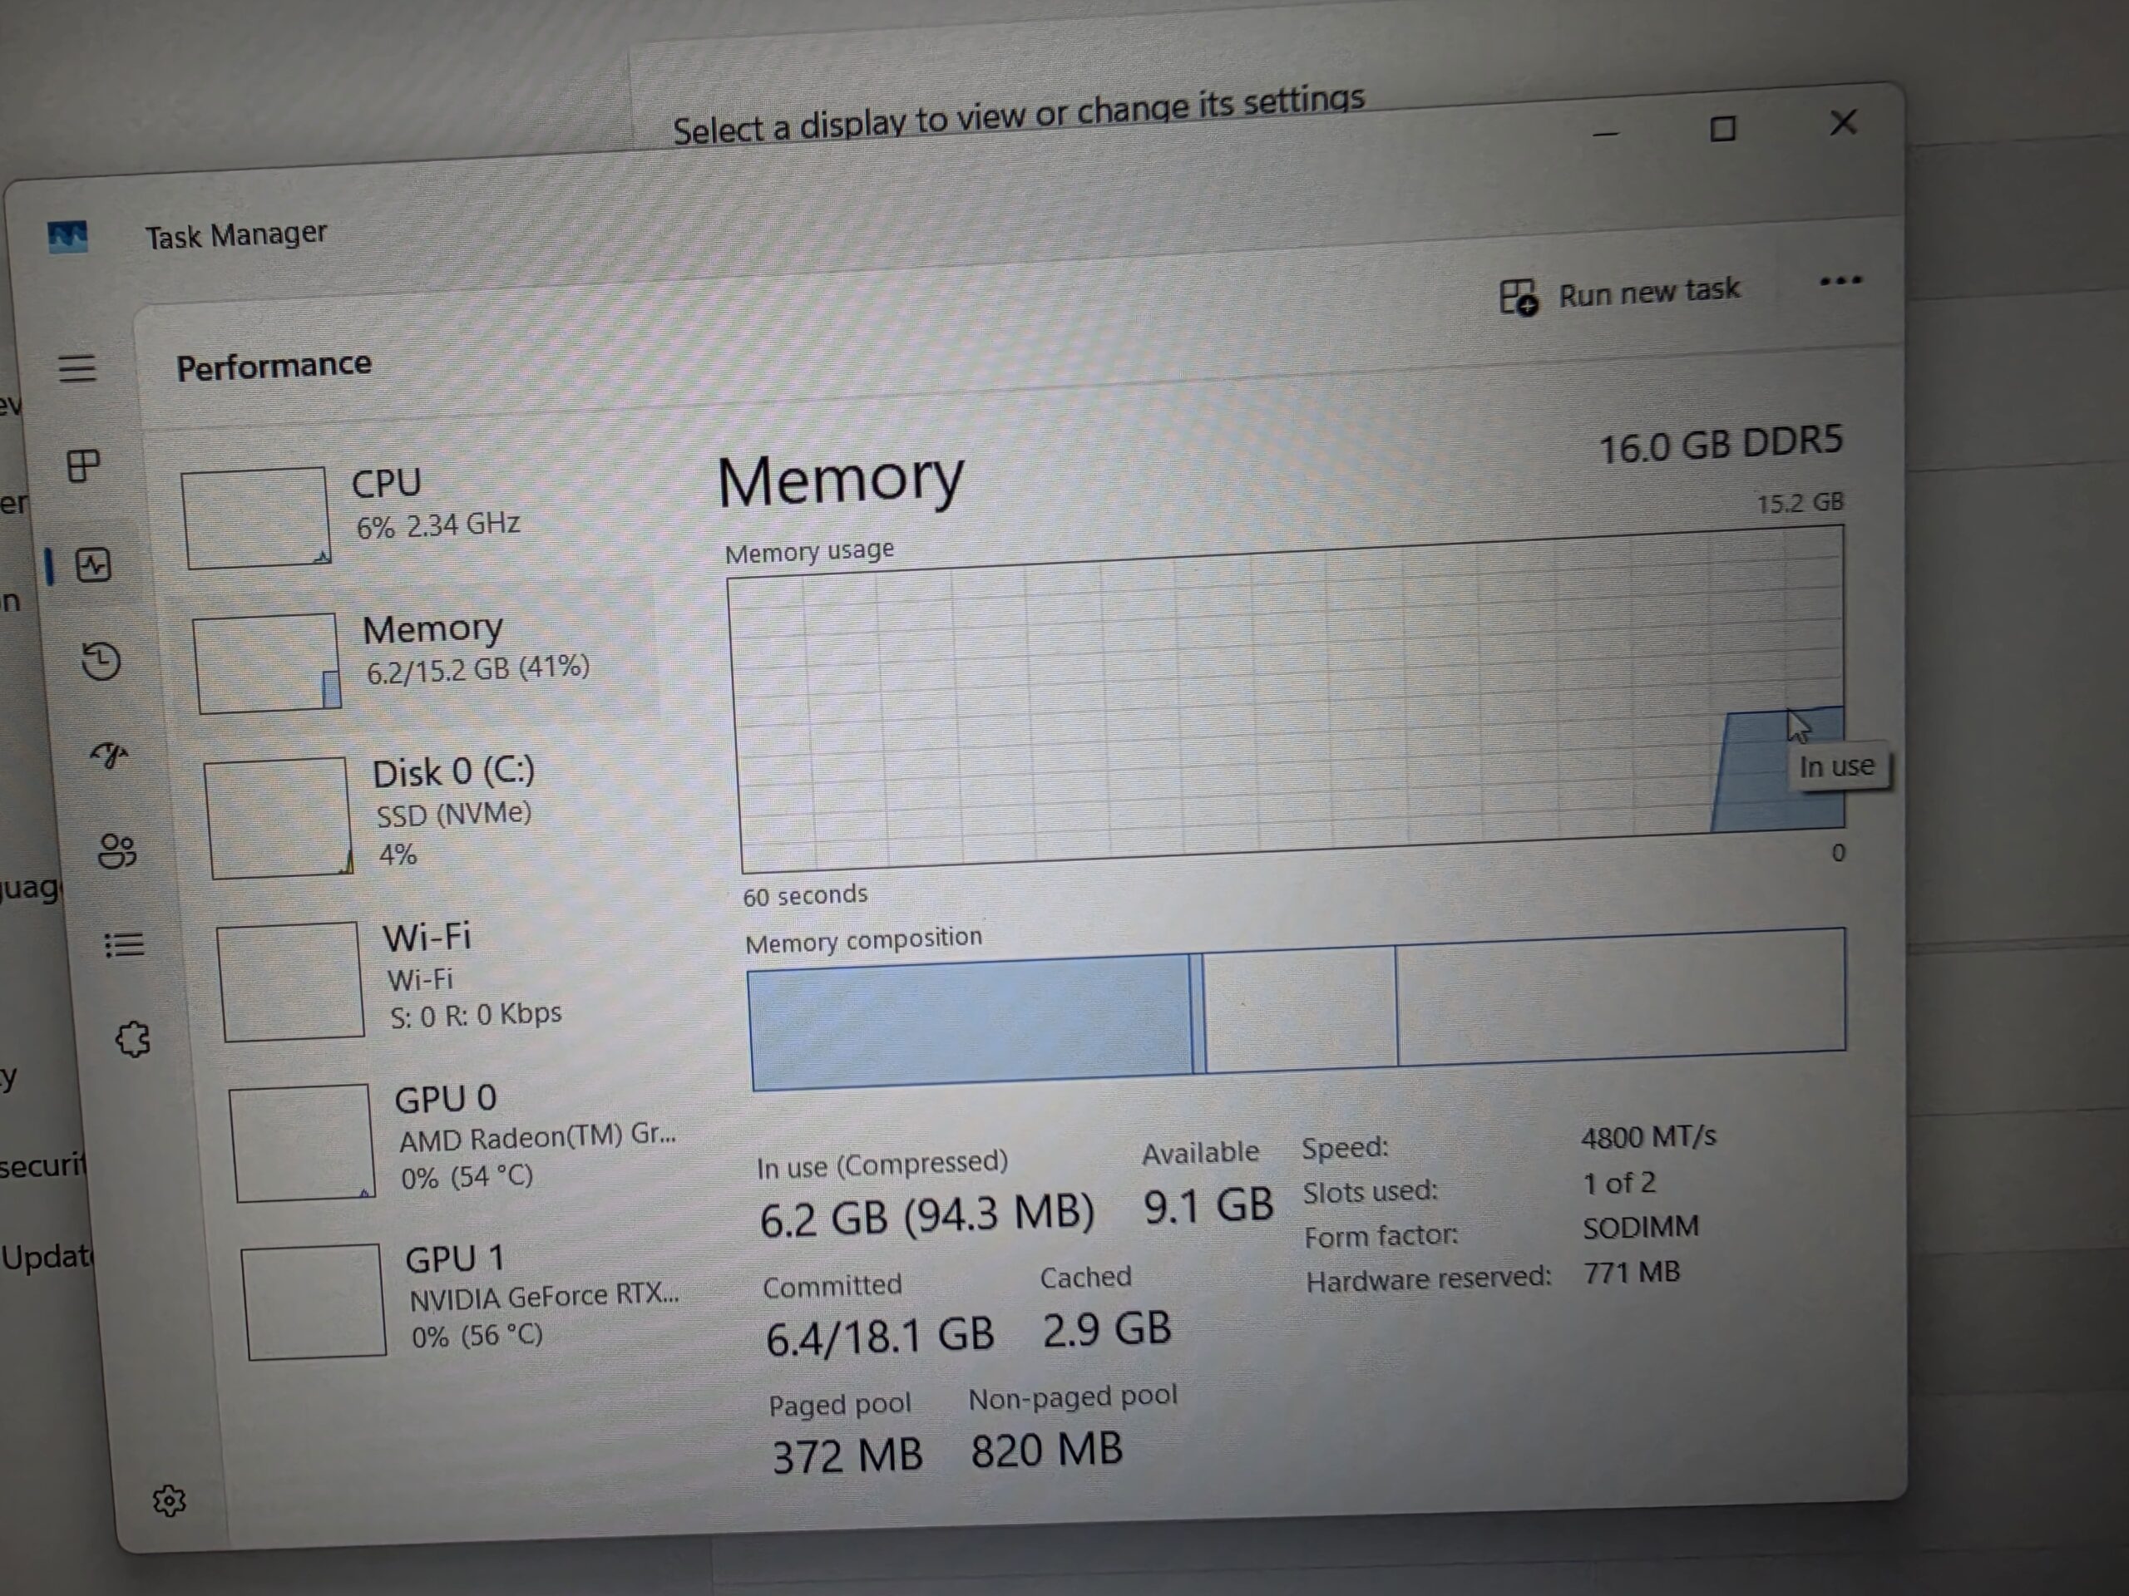Select the Performance page icon in sidebar
Screen dimensions: 2129x1596
[x=93, y=564]
